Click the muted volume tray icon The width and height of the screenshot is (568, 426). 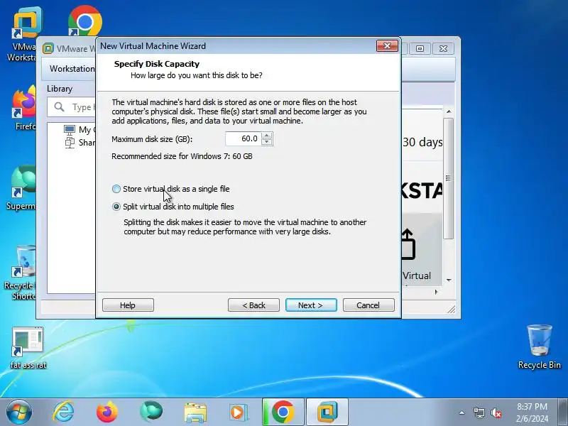point(496,413)
